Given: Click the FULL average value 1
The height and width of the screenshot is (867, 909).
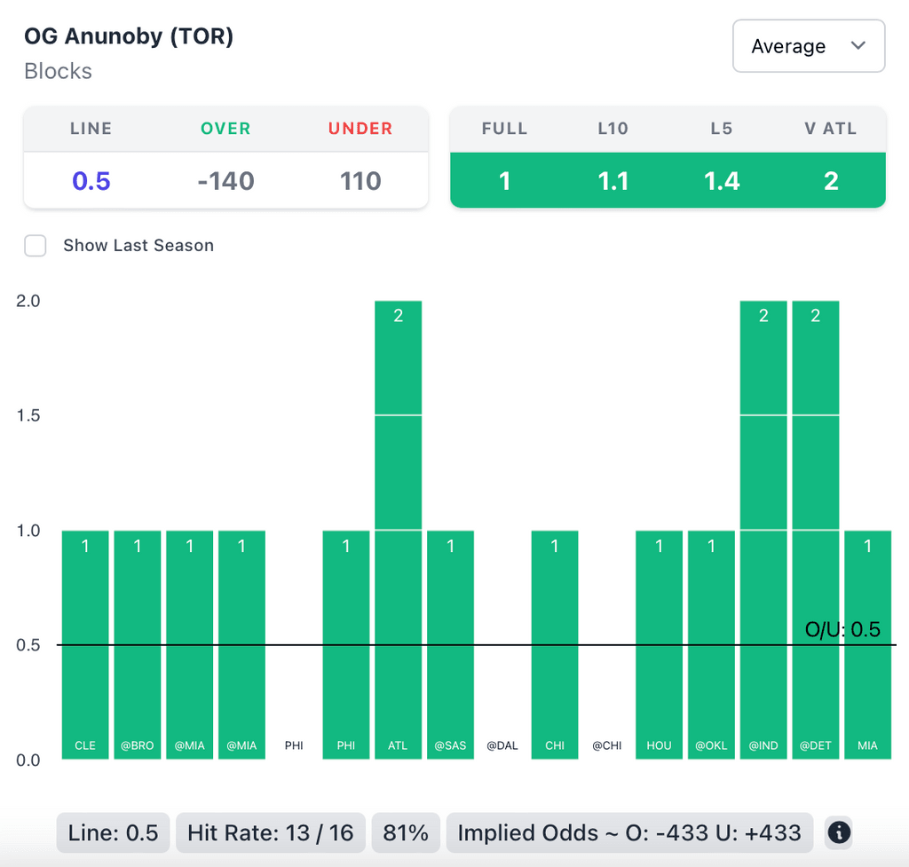Looking at the screenshot, I should pyautogui.click(x=505, y=181).
